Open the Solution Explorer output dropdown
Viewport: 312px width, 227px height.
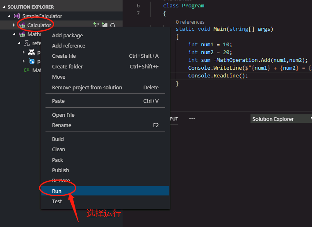[281, 119]
